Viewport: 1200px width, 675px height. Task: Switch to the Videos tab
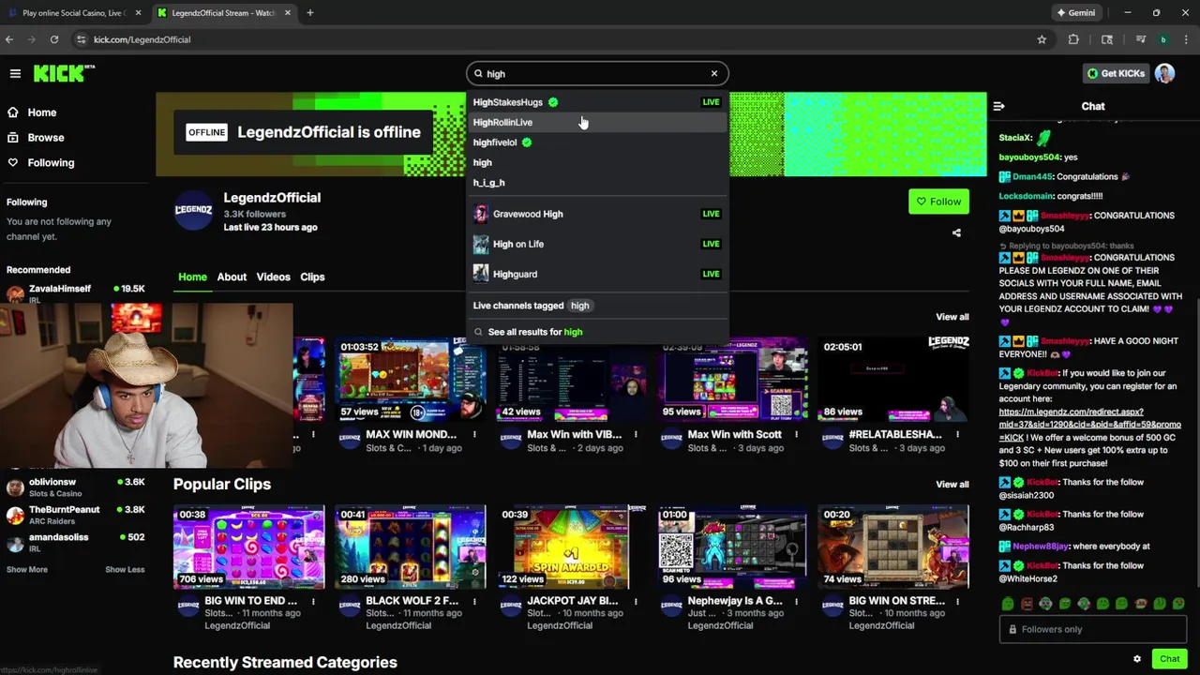pos(274,277)
